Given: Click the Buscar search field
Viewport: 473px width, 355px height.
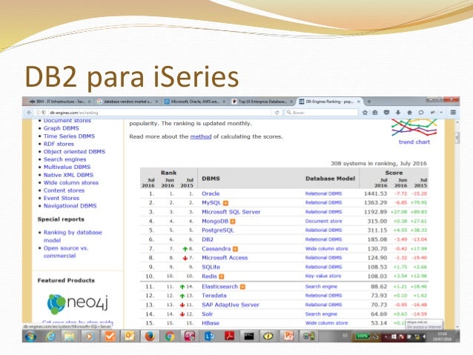Looking at the screenshot, I should 322,113.
